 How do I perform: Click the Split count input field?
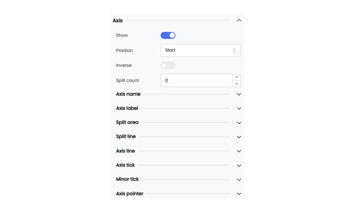coord(197,80)
